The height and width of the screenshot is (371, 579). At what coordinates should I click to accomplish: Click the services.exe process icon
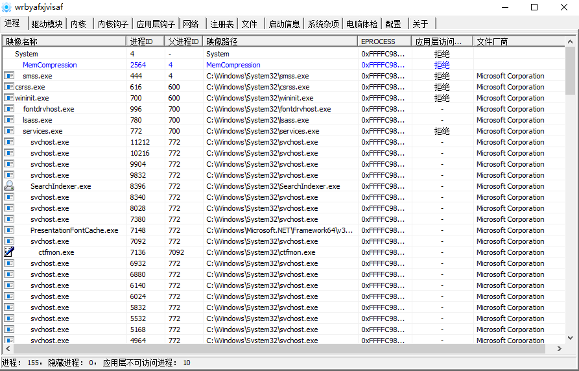[x=9, y=131]
